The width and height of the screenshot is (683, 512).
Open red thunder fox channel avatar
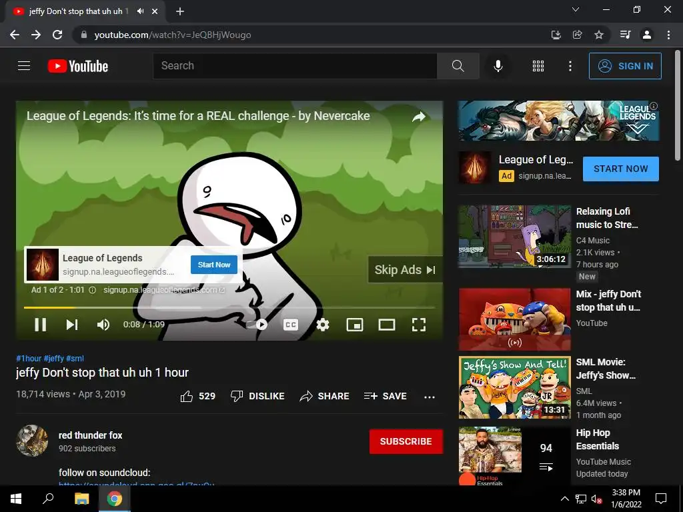pyautogui.click(x=32, y=441)
